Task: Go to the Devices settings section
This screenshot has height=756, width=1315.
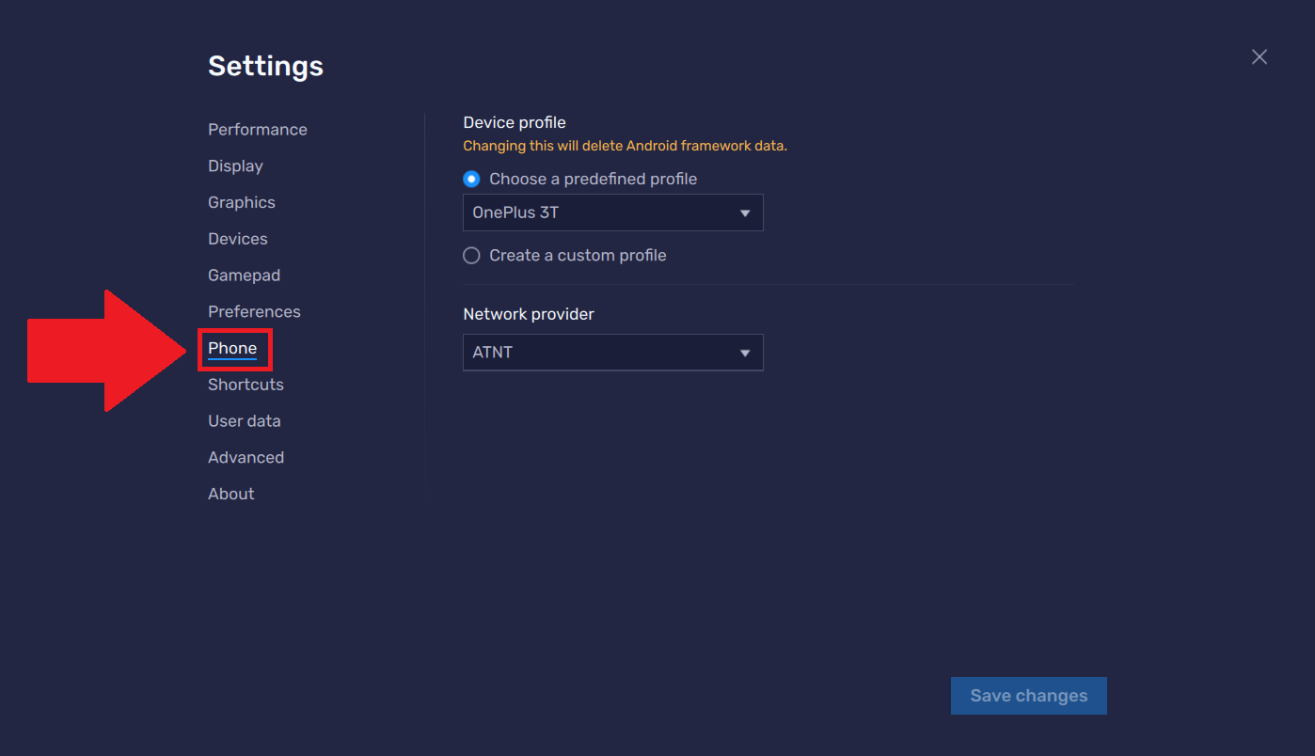Action: tap(237, 238)
